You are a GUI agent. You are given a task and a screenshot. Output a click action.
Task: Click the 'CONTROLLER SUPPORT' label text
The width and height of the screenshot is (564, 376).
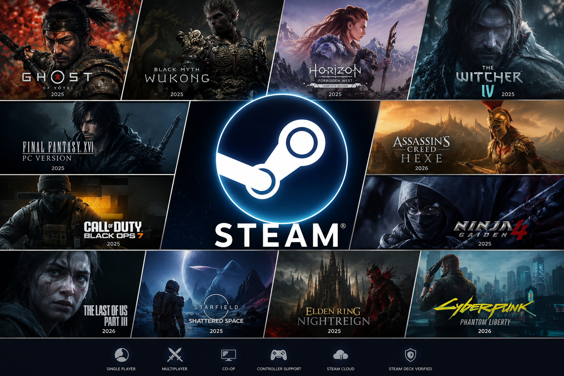click(279, 369)
